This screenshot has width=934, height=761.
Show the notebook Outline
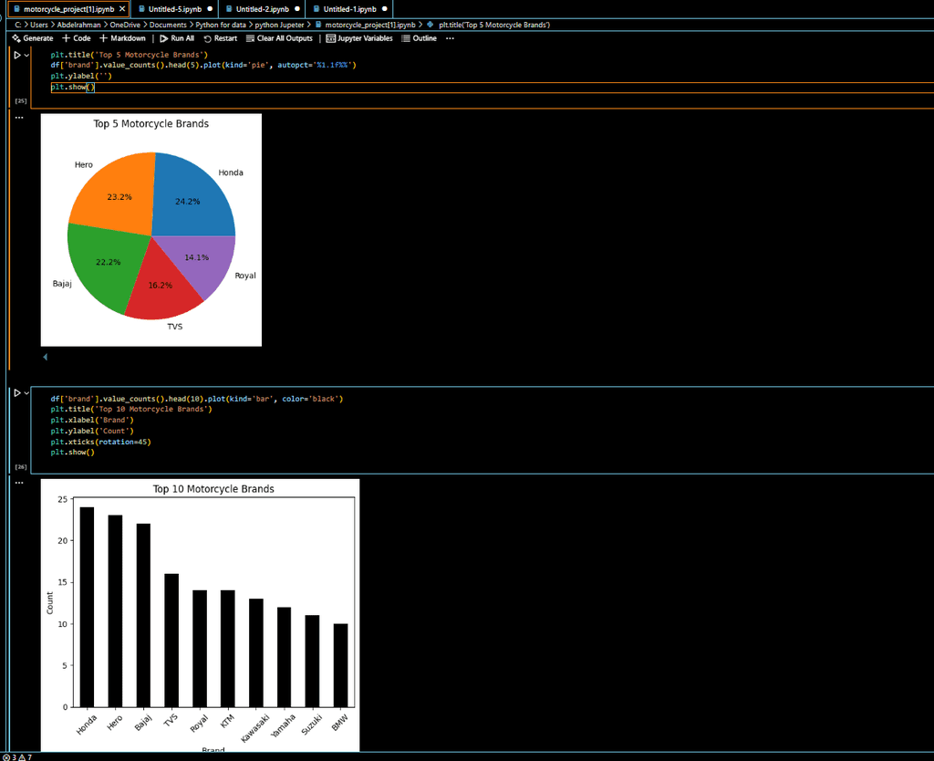pos(419,38)
